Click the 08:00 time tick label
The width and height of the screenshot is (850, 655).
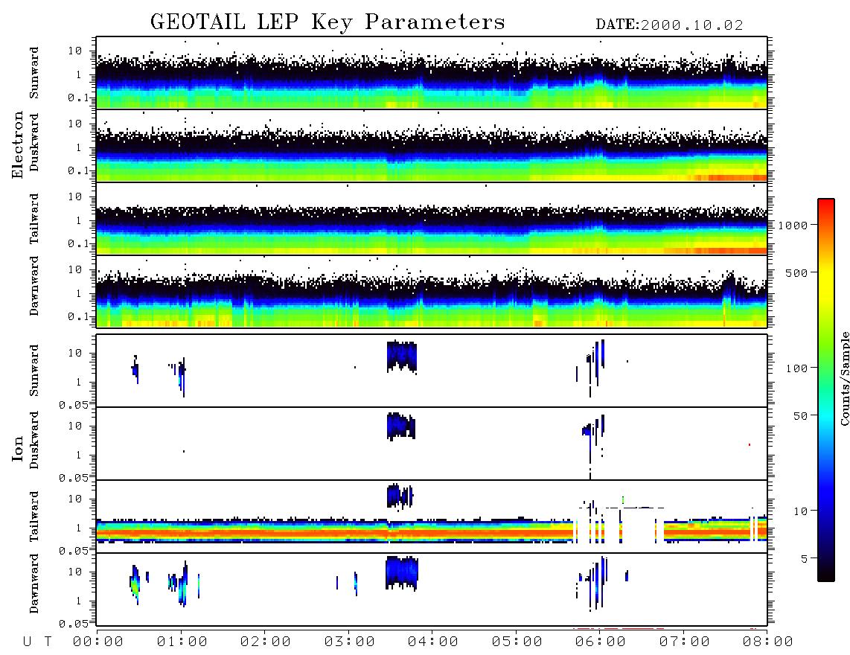coord(767,642)
